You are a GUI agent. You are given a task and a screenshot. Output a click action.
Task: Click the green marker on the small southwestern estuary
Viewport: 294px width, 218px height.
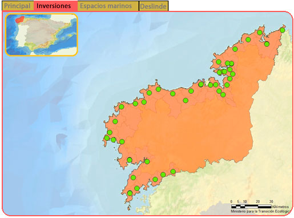(130, 160)
